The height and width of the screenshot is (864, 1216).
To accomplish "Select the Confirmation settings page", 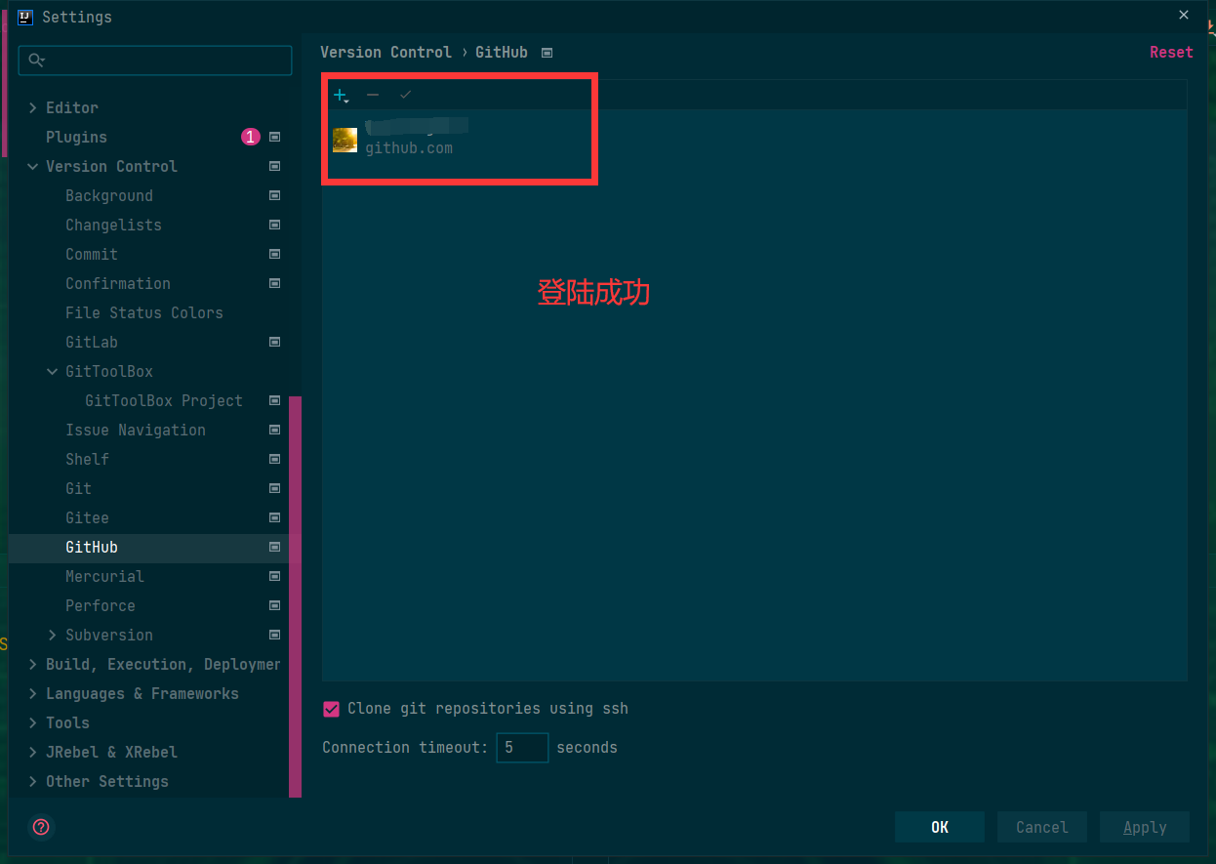I will (117, 283).
